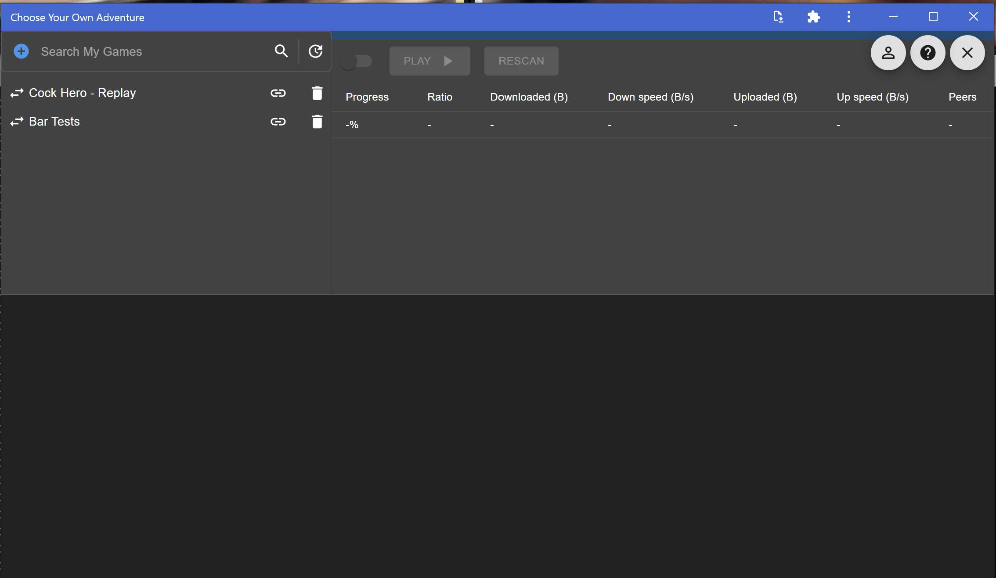Click the install app title bar icon

778,17
